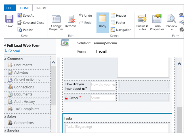Open the FILE tab

pos(10,8)
